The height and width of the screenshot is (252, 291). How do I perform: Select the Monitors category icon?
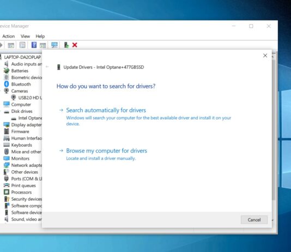[7, 158]
